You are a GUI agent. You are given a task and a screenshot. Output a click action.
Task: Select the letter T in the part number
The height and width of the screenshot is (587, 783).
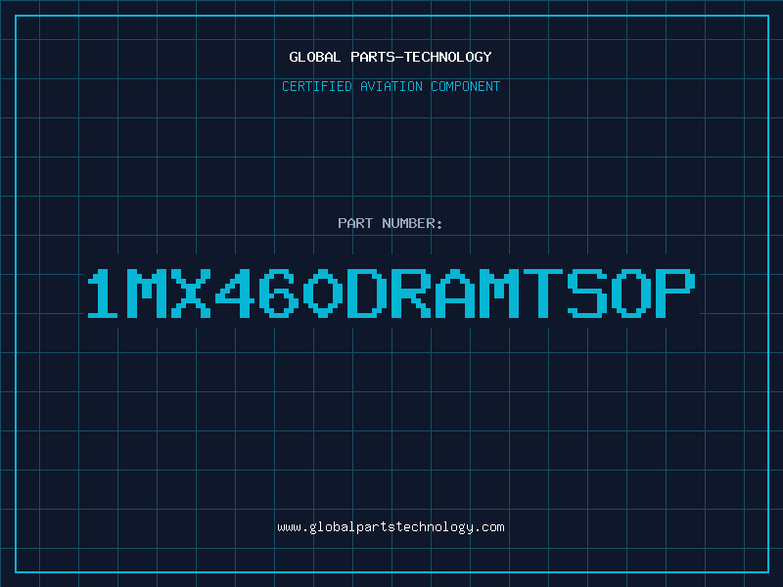[x=546, y=293]
